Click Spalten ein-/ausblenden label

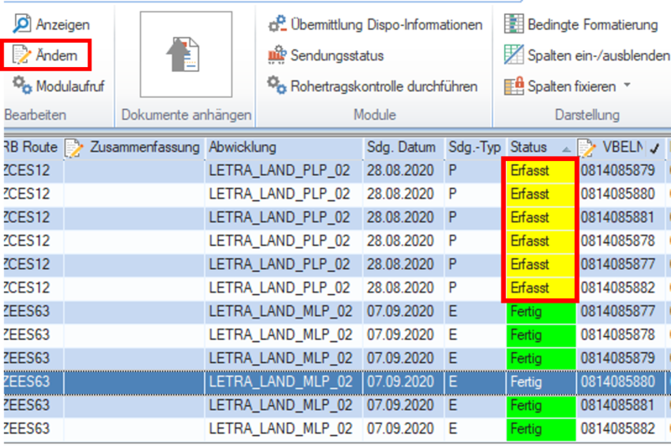[x=599, y=55]
